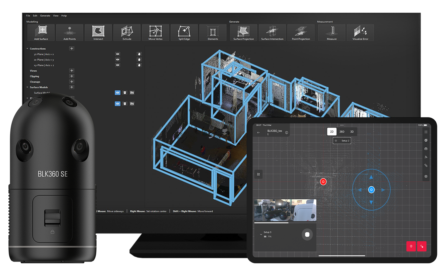Choose the Move Vertex tool

tap(156, 32)
